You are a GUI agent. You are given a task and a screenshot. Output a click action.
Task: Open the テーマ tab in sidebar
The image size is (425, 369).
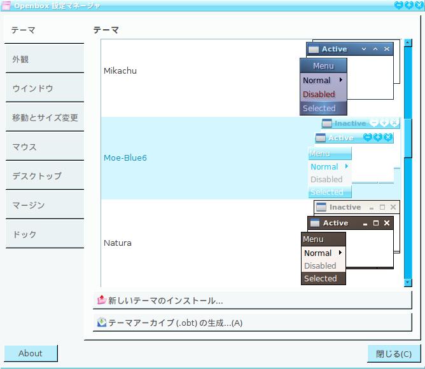pos(45,30)
